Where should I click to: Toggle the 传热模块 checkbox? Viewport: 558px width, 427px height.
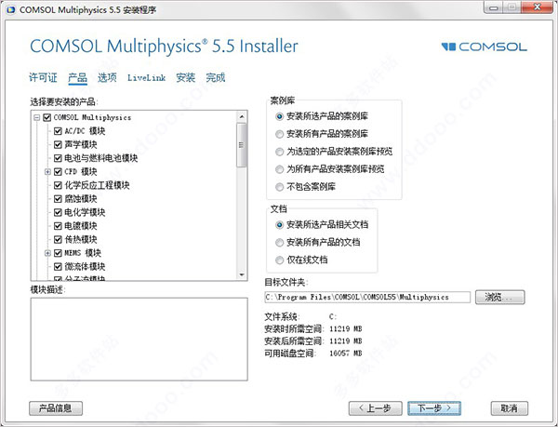click(x=58, y=239)
